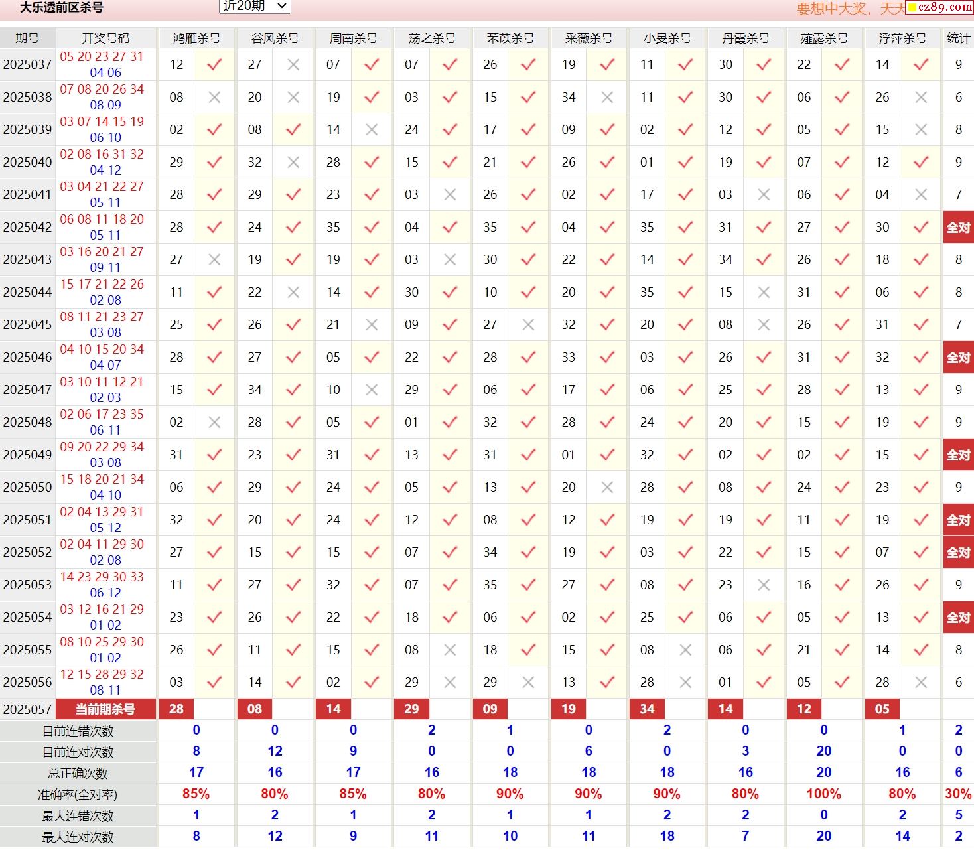Viewport: 974px width, 850px height.
Task: Select the 周南杀号 column header
Action: coord(353,38)
